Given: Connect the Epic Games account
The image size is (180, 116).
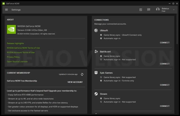Looking at the screenshot, I should pos(165,85).
